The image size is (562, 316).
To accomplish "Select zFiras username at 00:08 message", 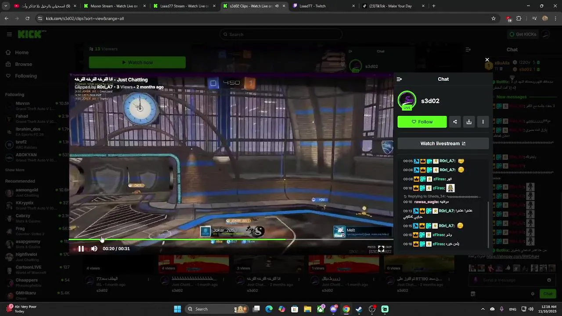I will [x=439, y=179].
